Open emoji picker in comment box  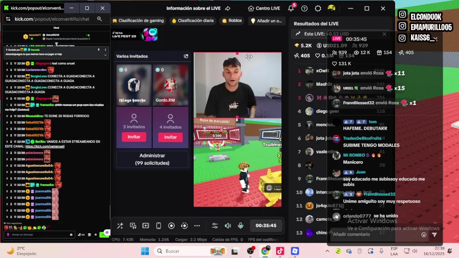pyautogui.click(x=424, y=235)
